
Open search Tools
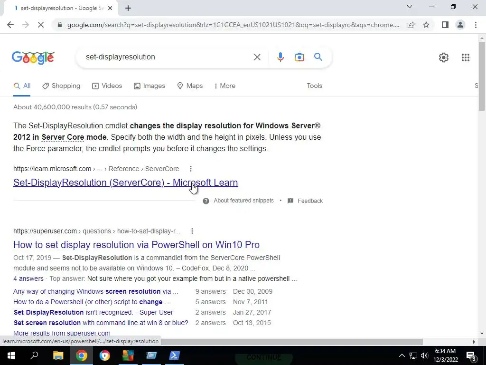click(314, 86)
